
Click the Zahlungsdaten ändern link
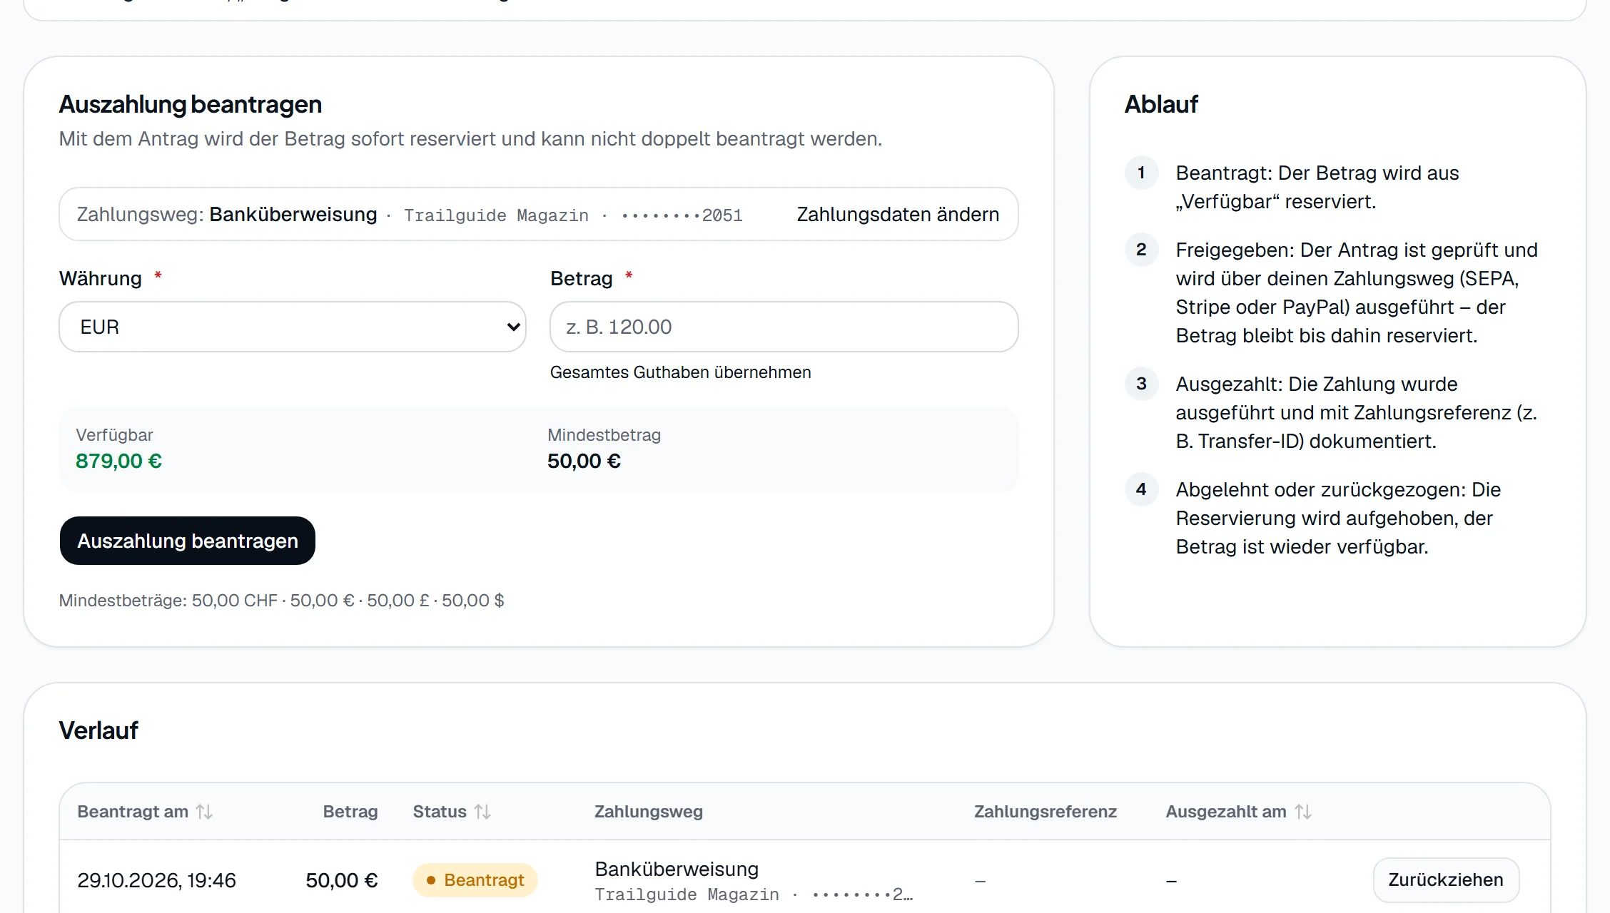point(898,215)
